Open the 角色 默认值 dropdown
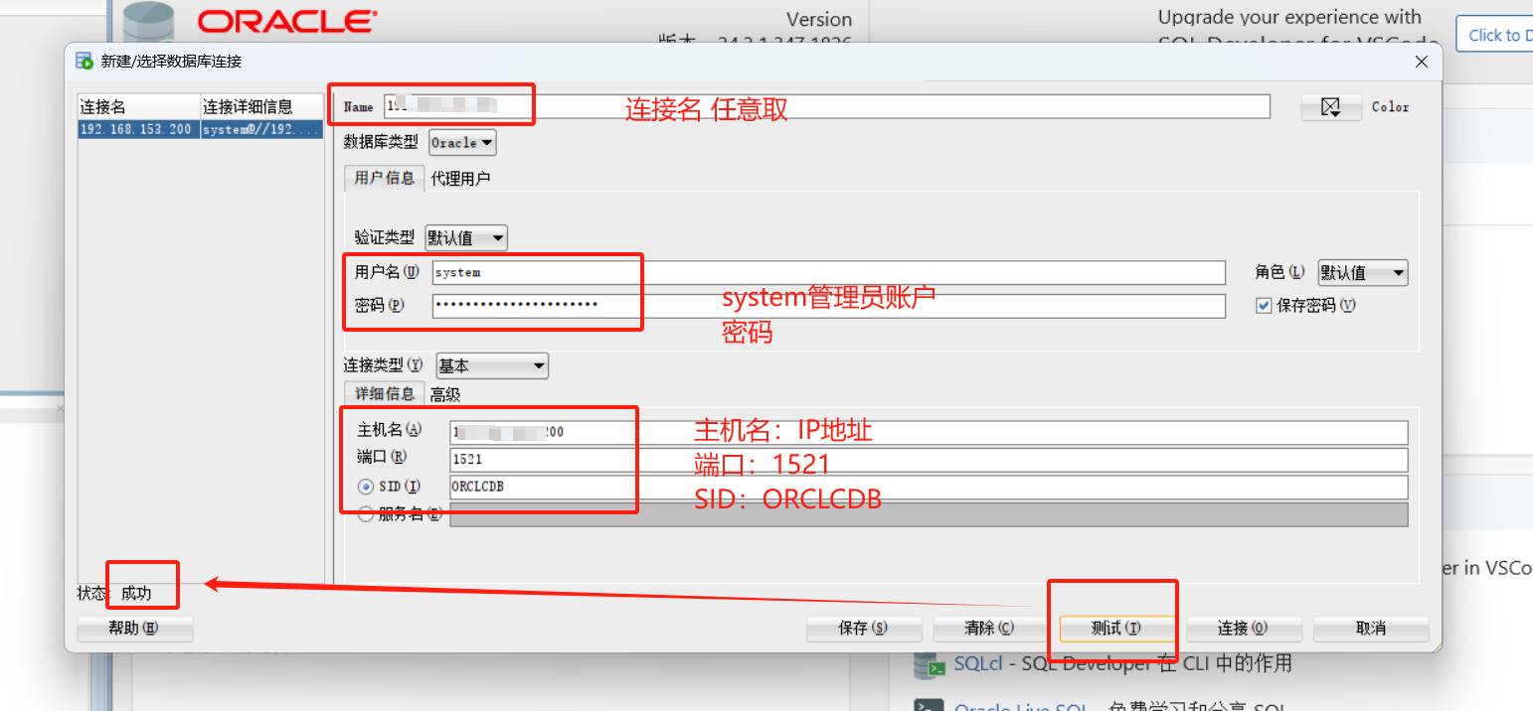The image size is (1533, 711). tap(1363, 272)
